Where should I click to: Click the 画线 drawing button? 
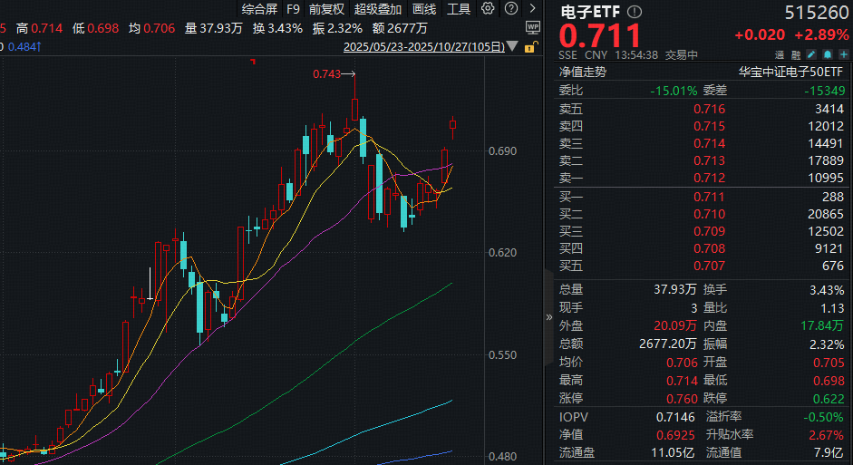point(423,9)
